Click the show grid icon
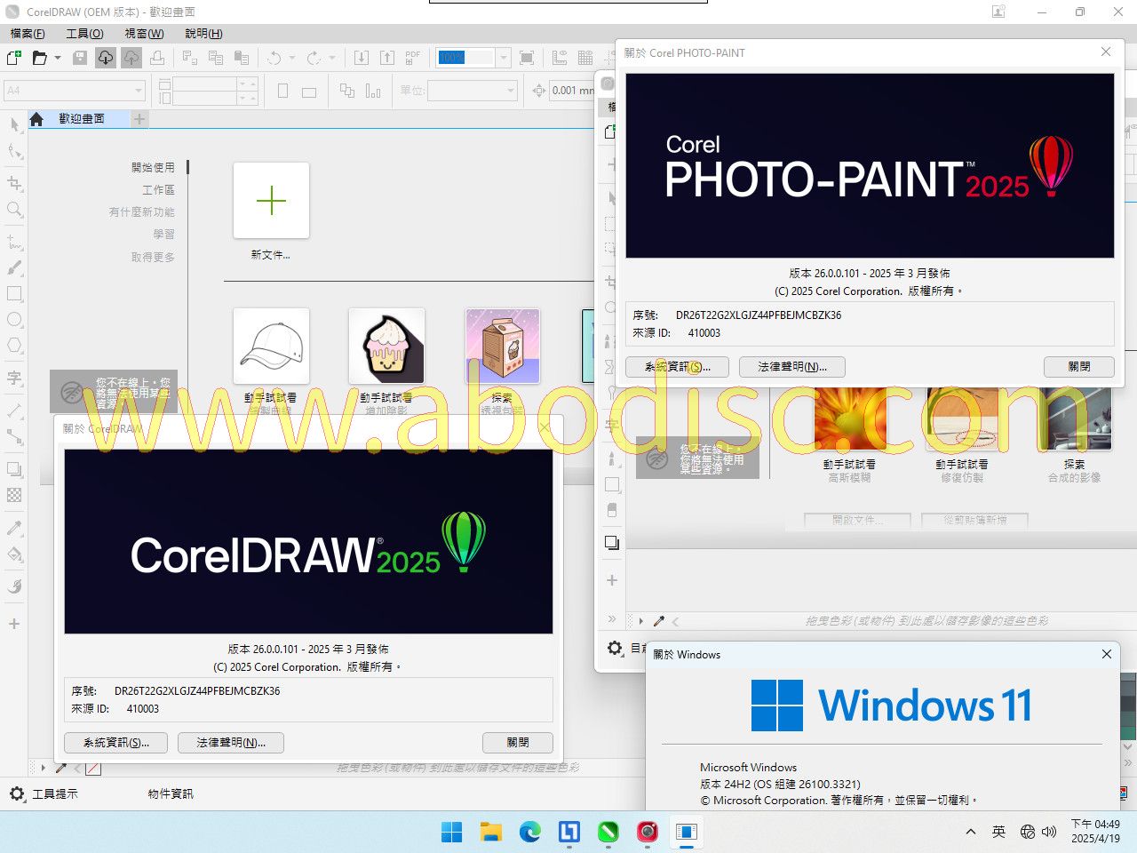Image resolution: width=1137 pixels, height=853 pixels. (585, 58)
